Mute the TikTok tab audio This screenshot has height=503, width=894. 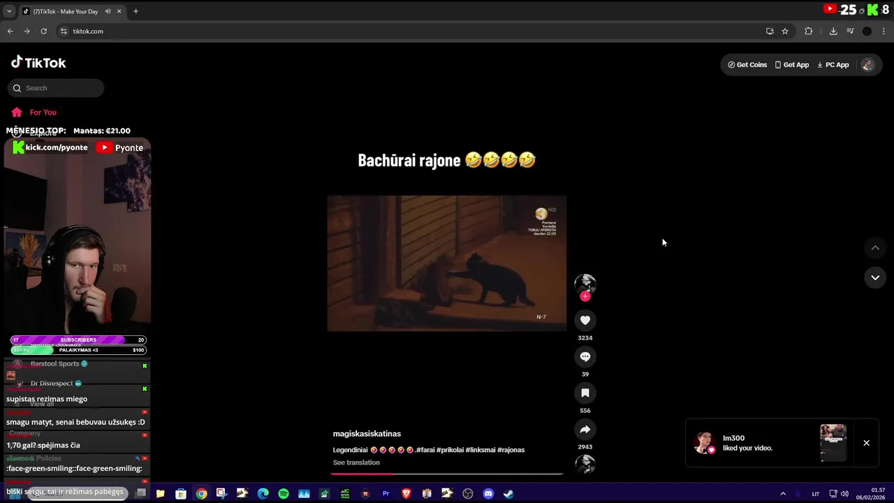click(x=108, y=11)
